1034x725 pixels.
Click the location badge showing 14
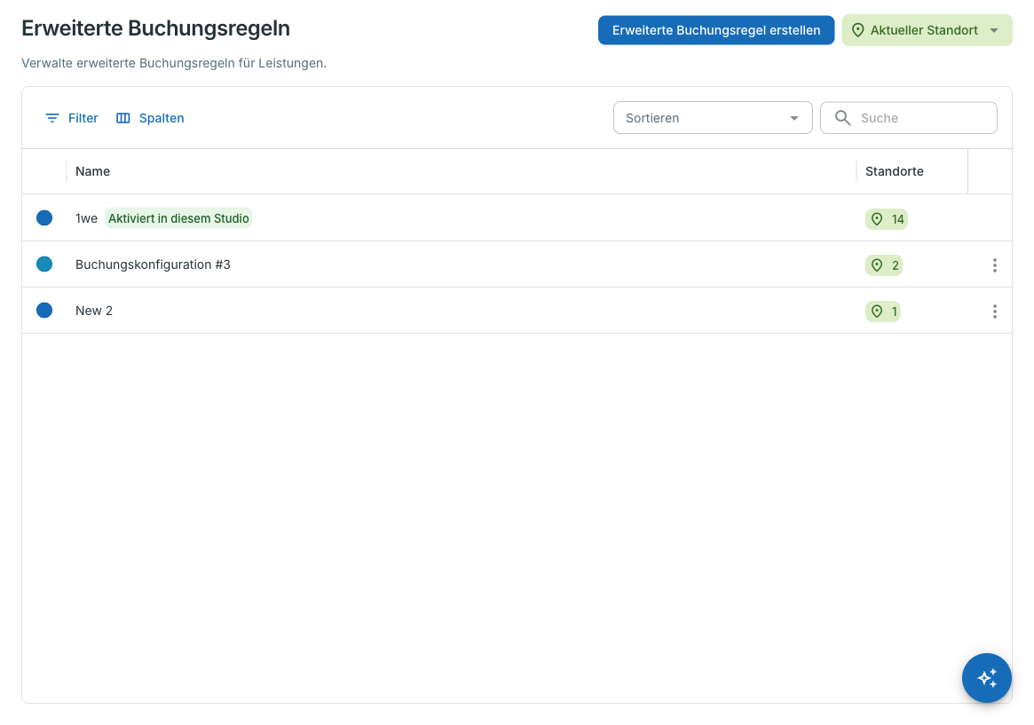point(887,219)
